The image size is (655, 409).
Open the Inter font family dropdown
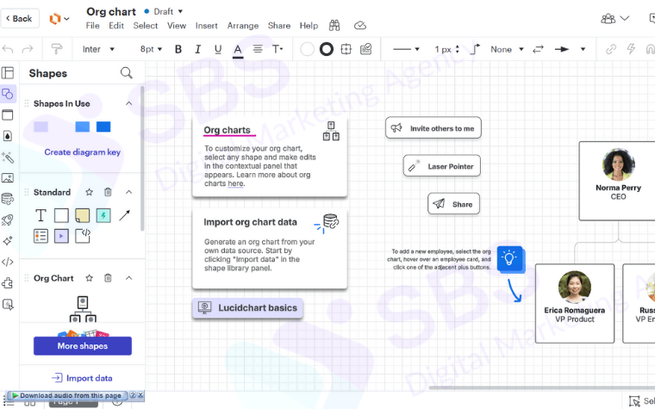[x=98, y=49]
